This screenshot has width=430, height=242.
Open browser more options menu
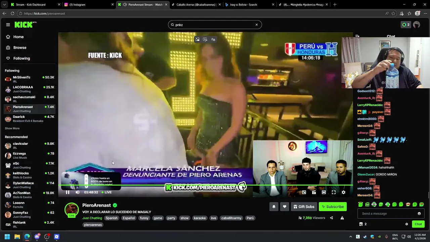coord(425,13)
